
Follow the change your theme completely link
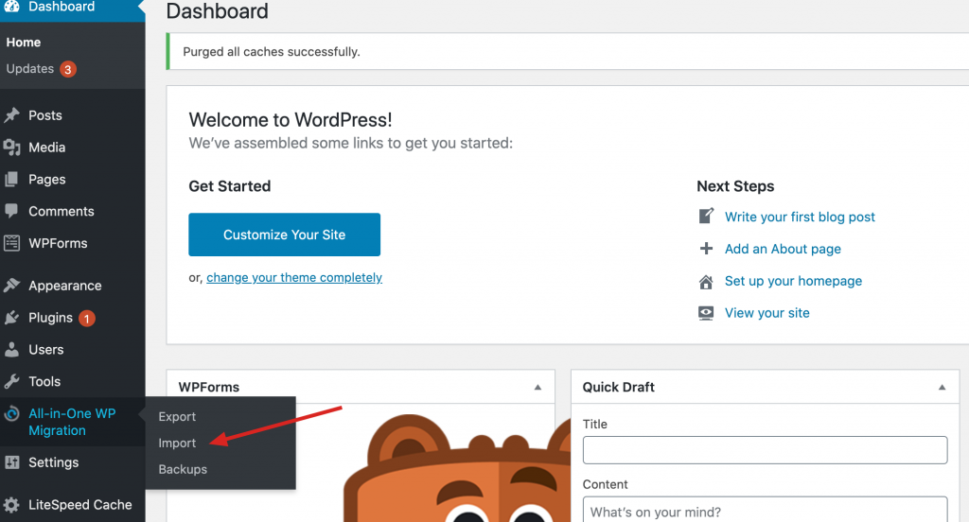click(x=294, y=278)
